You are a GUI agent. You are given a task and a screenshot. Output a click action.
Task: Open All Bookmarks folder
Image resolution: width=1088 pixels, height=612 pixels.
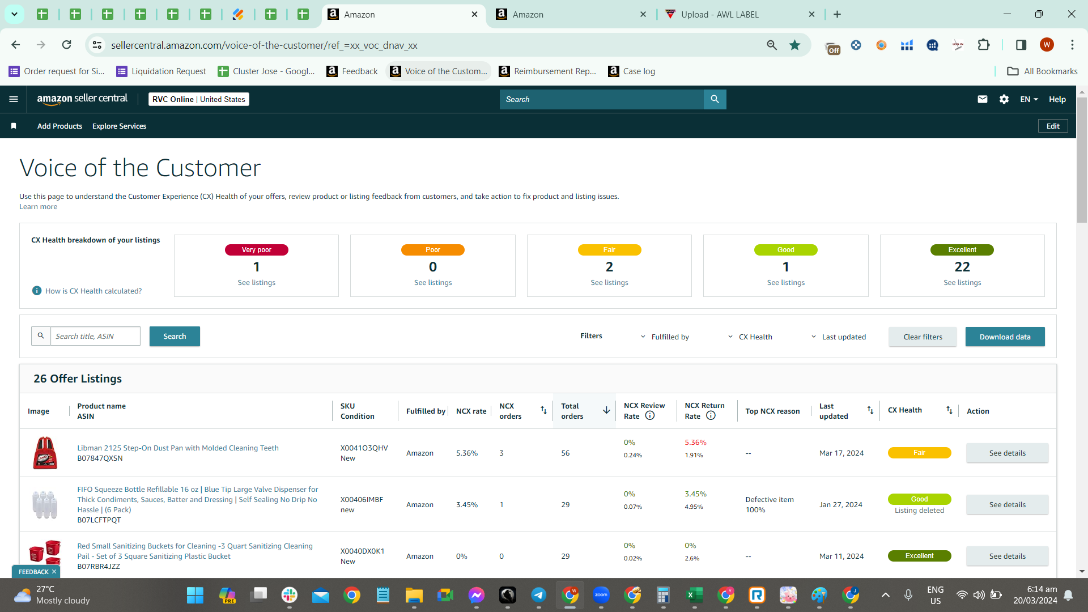1042,71
